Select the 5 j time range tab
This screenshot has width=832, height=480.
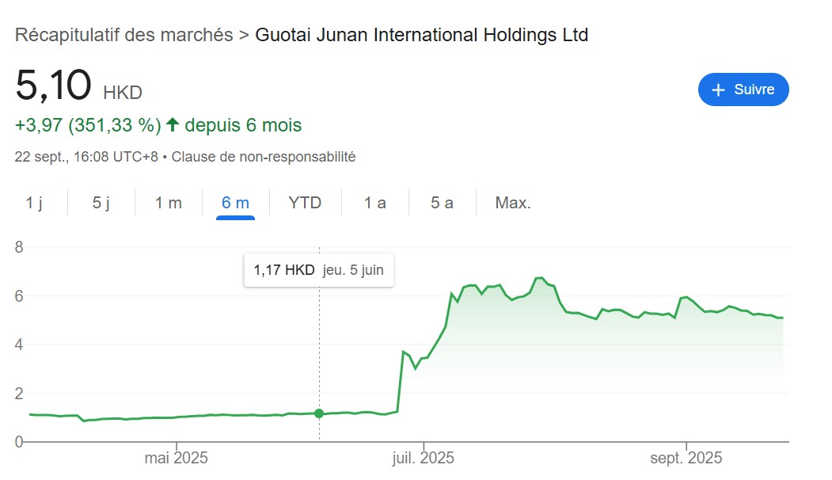tap(101, 203)
